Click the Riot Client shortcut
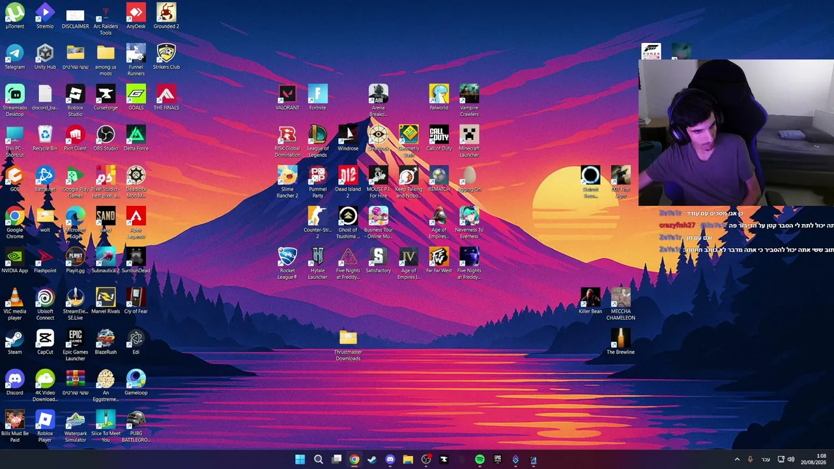 (75, 139)
